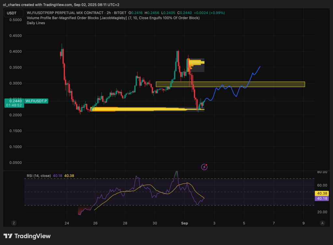The height and width of the screenshot is (245, 333).
Task: Click the purple 40.18 RSI value label
Action: [x=321, y=198]
